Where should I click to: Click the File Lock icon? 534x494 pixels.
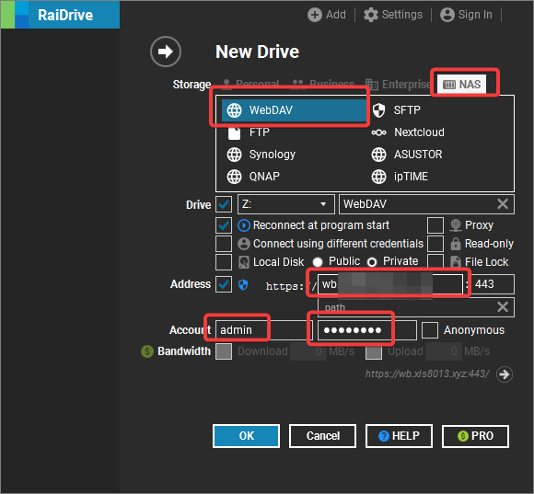pyautogui.click(x=456, y=262)
